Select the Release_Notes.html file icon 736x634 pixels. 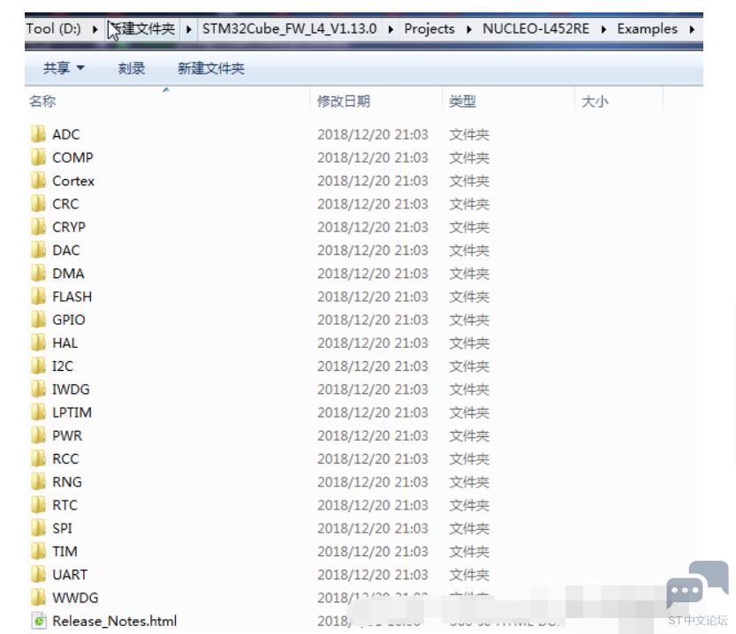39,621
